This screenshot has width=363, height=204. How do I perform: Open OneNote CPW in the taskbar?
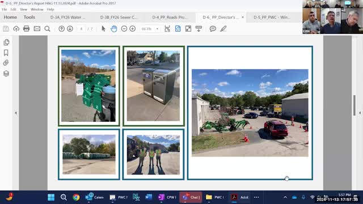point(167,197)
